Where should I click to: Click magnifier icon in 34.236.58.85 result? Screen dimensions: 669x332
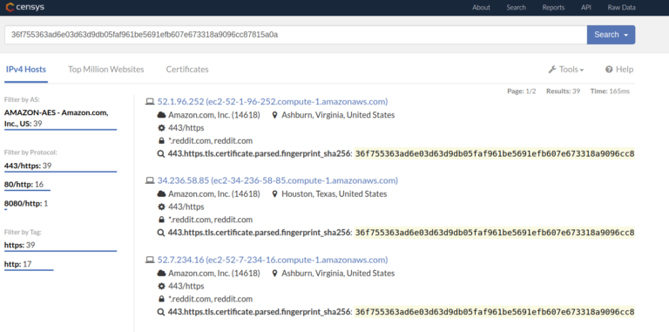pos(161,233)
